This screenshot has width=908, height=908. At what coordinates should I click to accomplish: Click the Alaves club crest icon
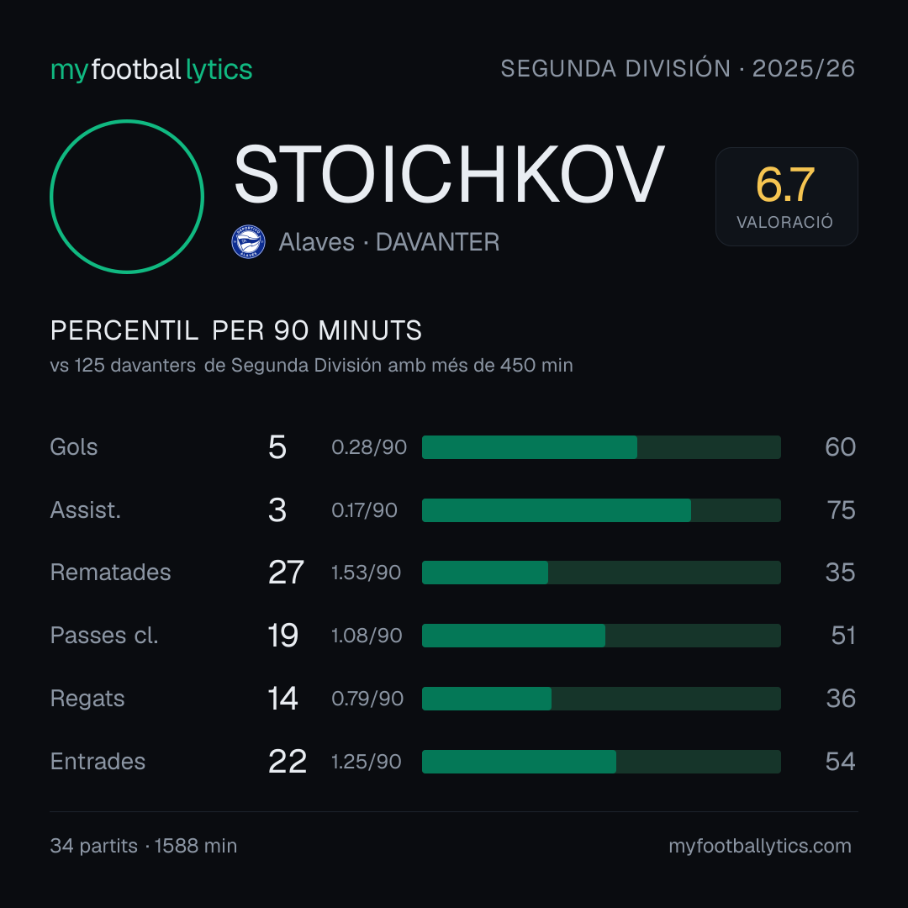tap(248, 242)
